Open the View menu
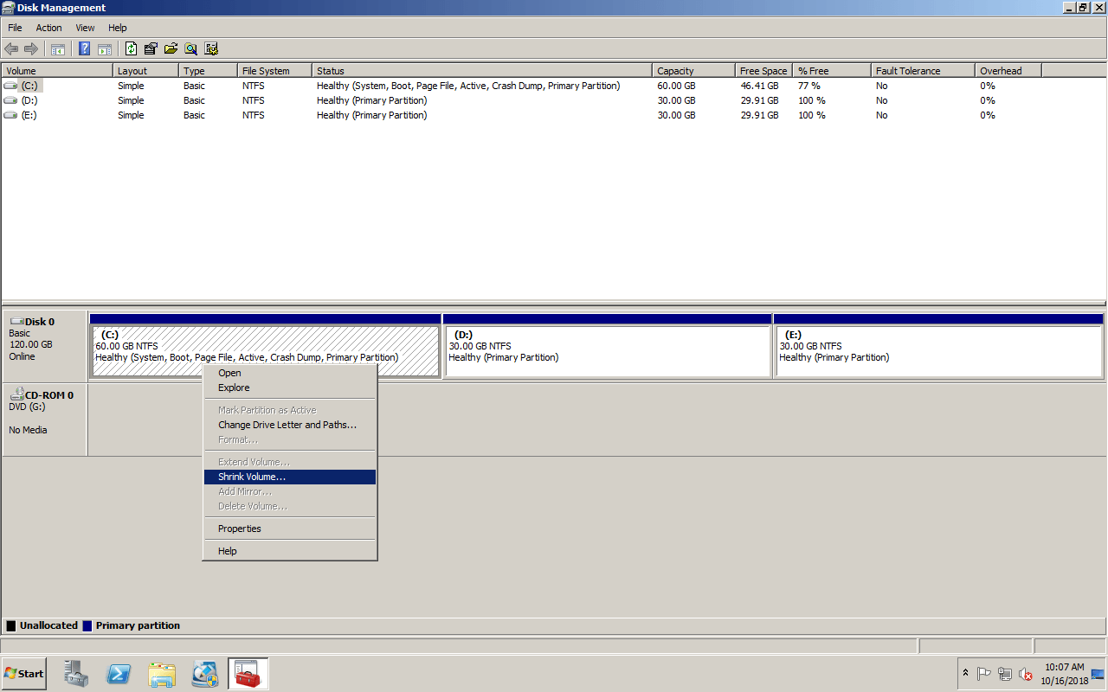1108x692 pixels. pos(85,28)
